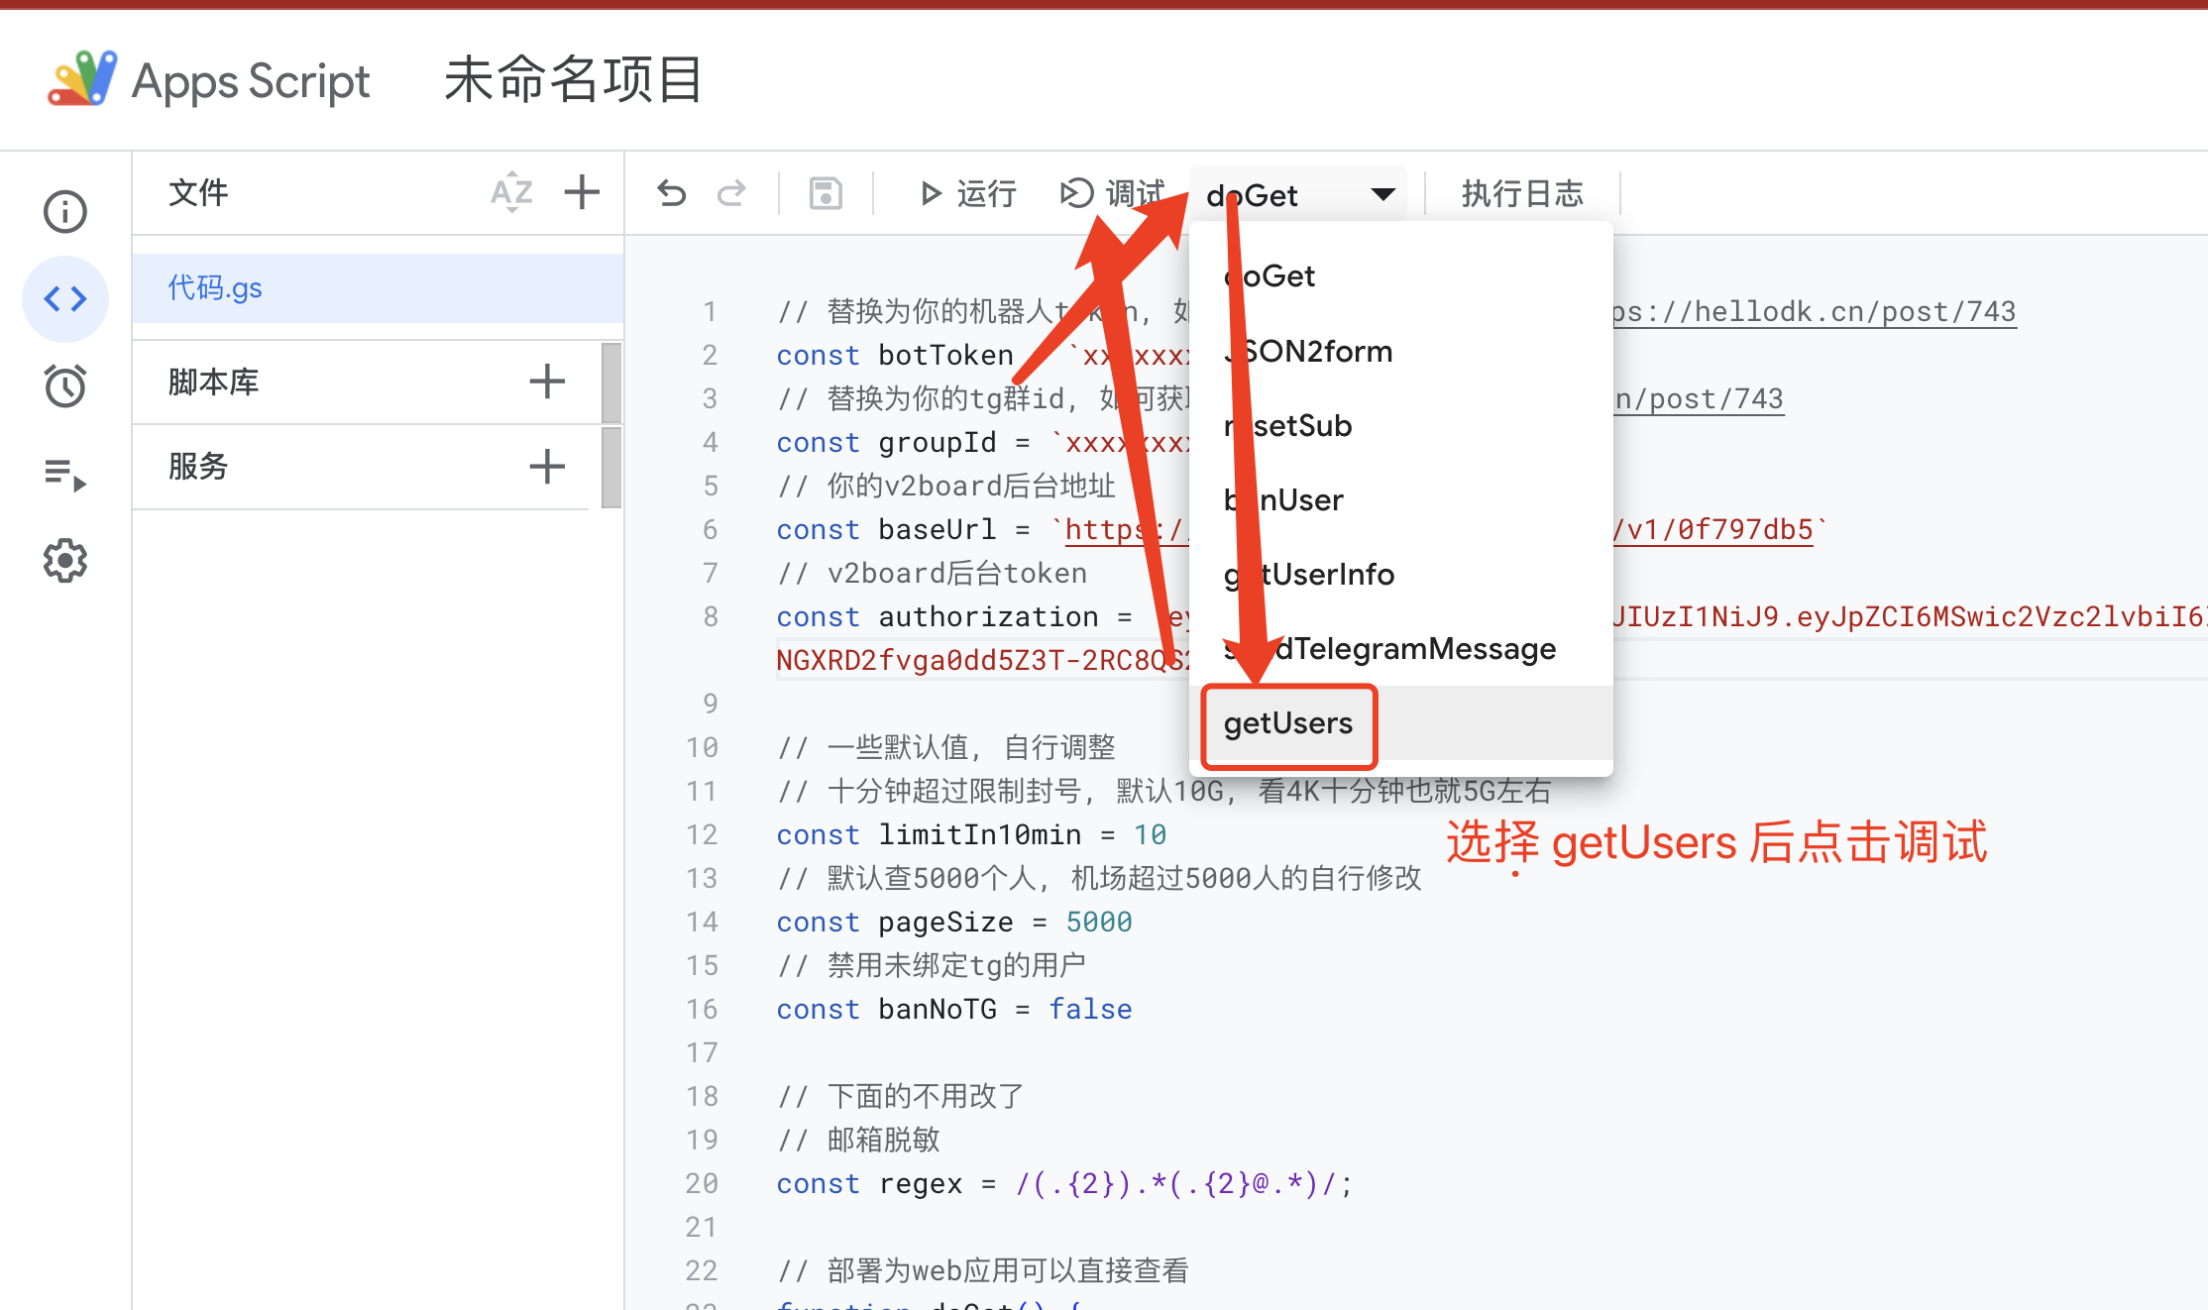Select getUsers from the function list
This screenshot has width=2208, height=1310.
(1288, 723)
